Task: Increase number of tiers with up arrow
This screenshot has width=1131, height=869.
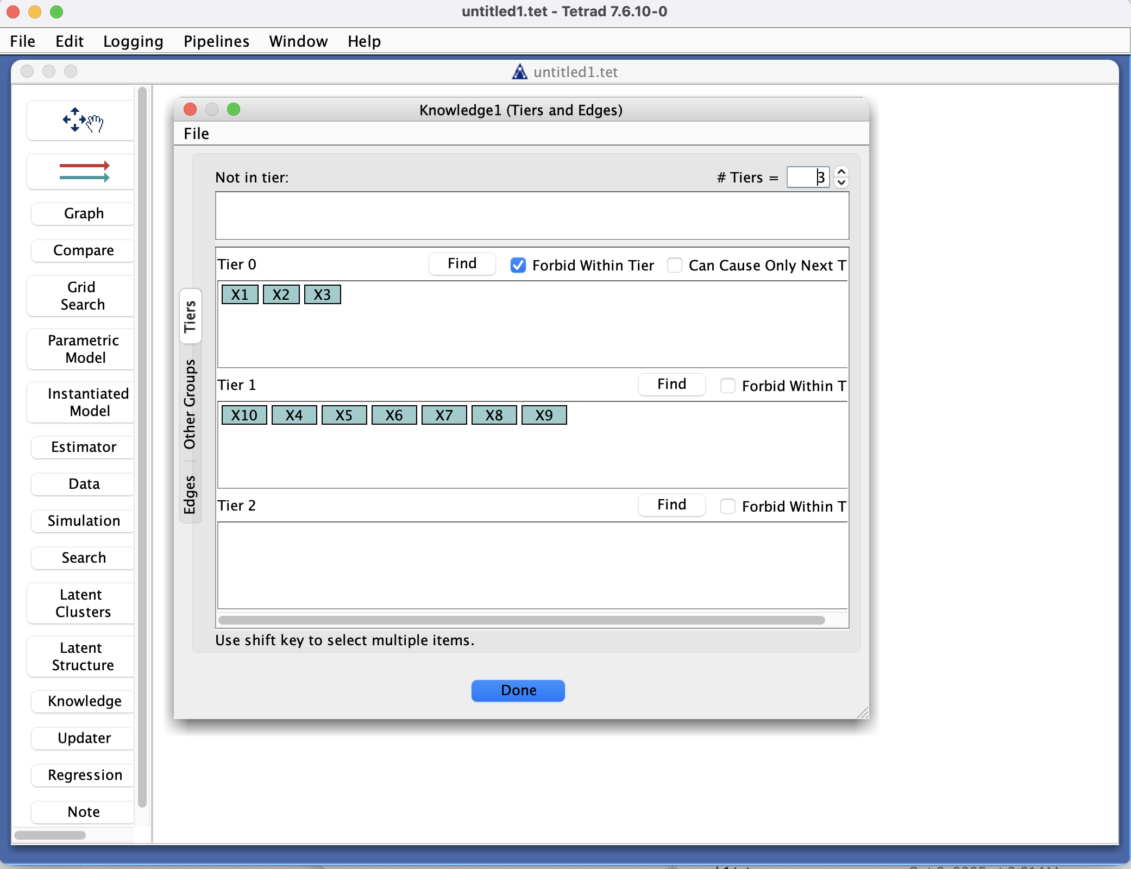Action: coord(841,172)
